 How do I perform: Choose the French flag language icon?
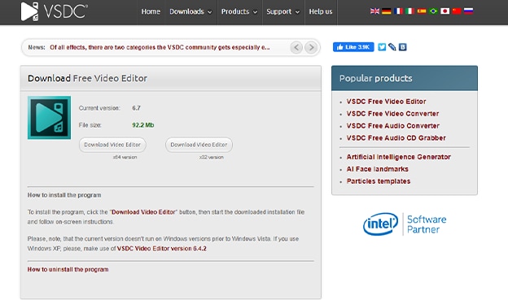pos(398,11)
